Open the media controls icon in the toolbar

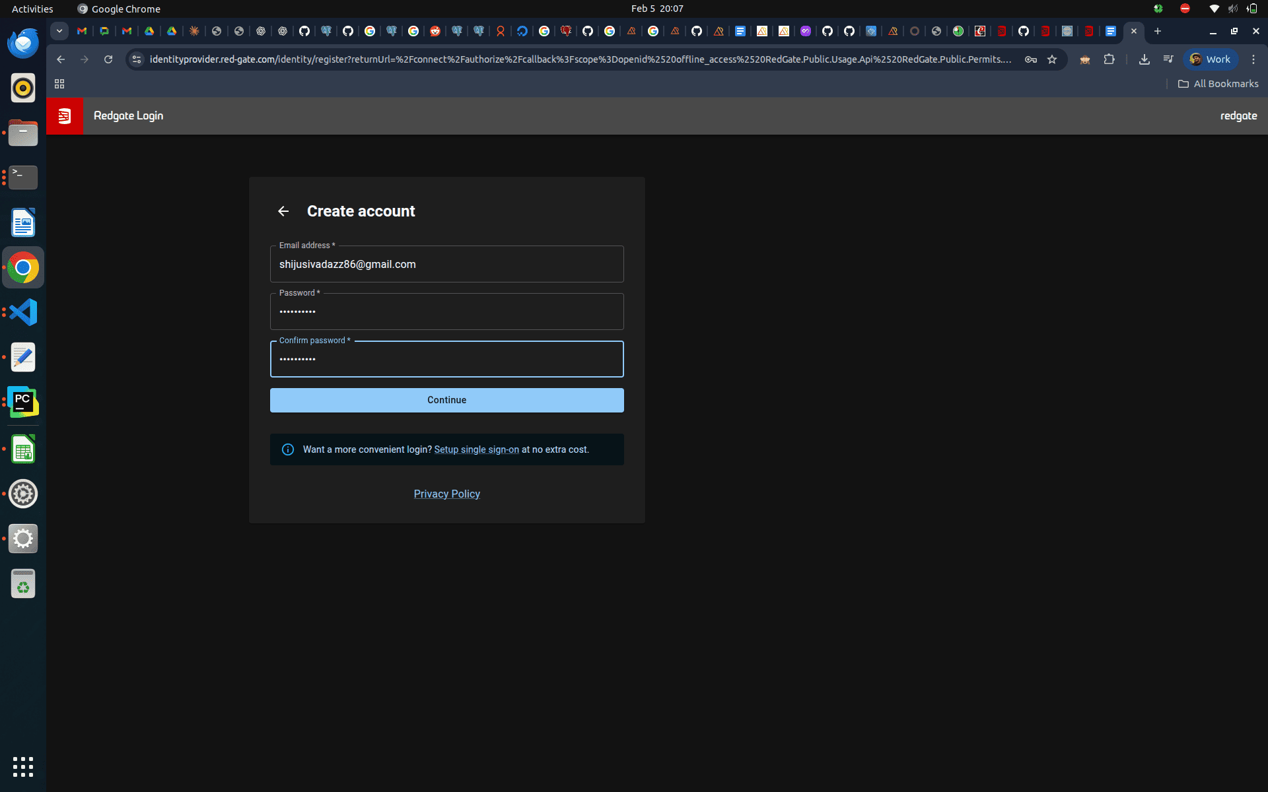(x=1168, y=59)
